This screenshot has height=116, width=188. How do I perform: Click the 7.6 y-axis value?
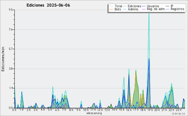pyautogui.click(x=11, y=29)
